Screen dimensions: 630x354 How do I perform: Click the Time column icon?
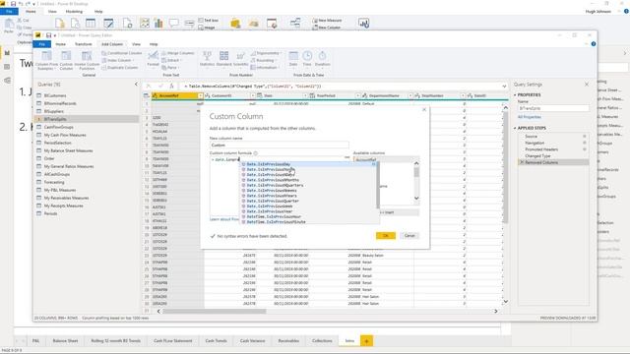(x=307, y=59)
